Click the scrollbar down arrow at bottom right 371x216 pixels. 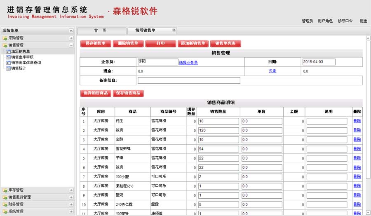368,212
